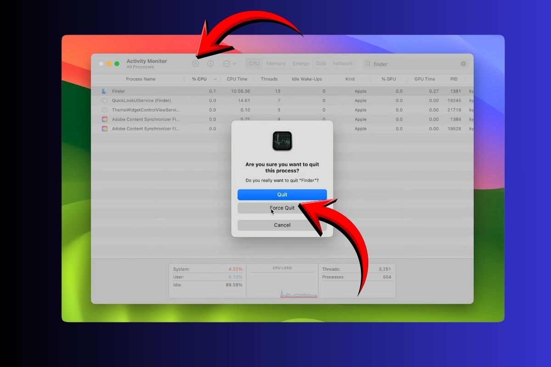Click the Force Quit button in dialog

[282, 208]
